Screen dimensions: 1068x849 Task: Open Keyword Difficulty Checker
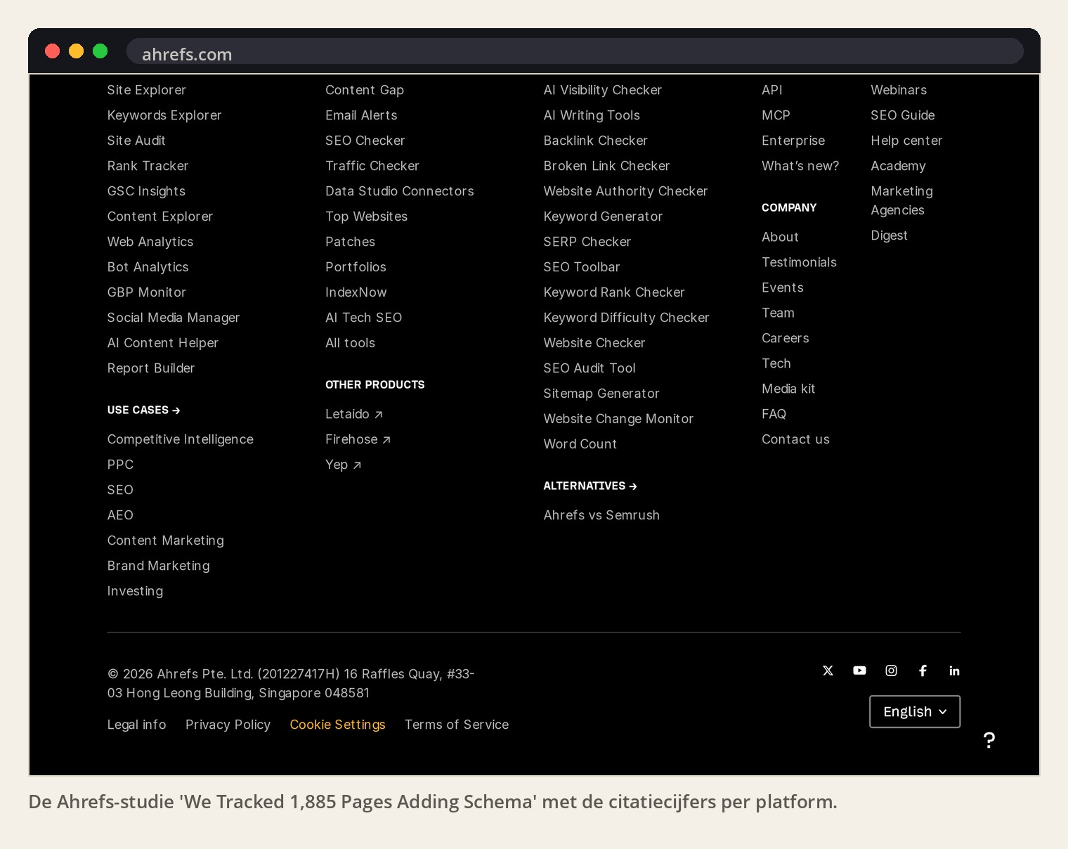[627, 318]
